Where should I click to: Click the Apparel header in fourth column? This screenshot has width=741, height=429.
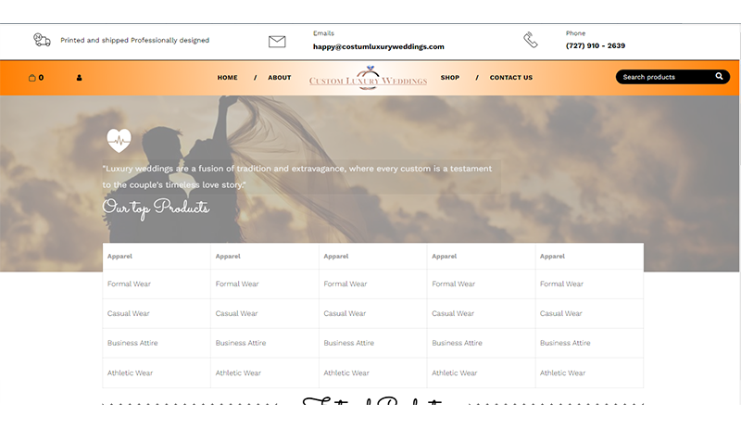444,256
